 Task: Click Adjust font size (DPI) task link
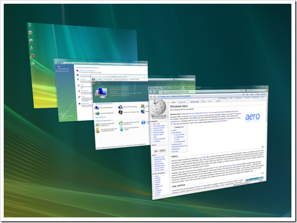pyautogui.click(x=63, y=71)
